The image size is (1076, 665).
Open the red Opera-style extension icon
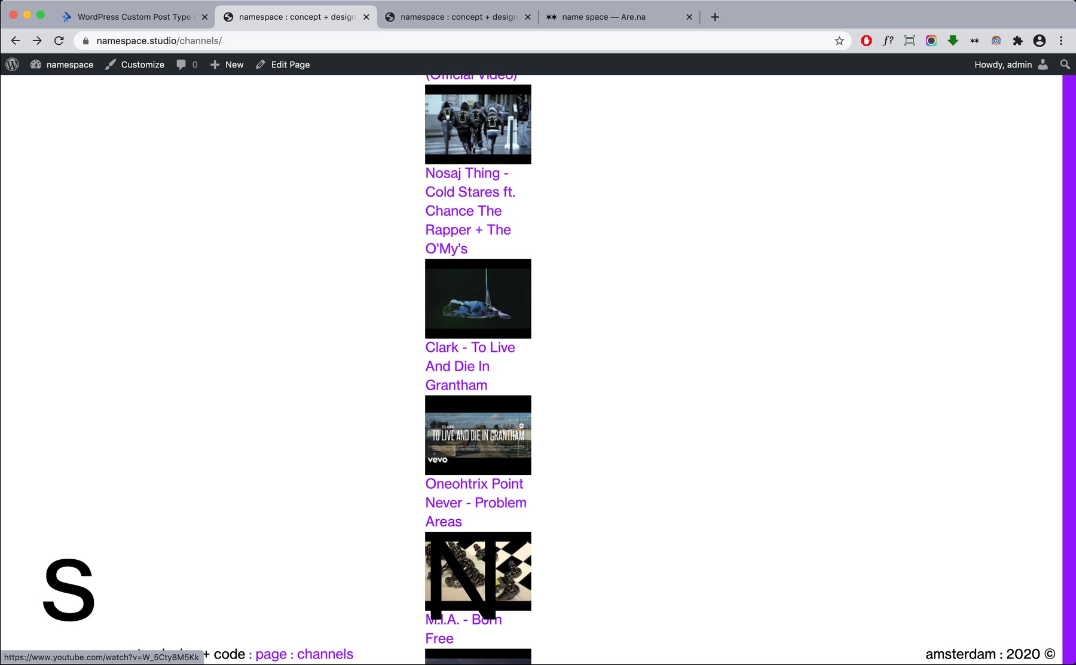tap(866, 41)
